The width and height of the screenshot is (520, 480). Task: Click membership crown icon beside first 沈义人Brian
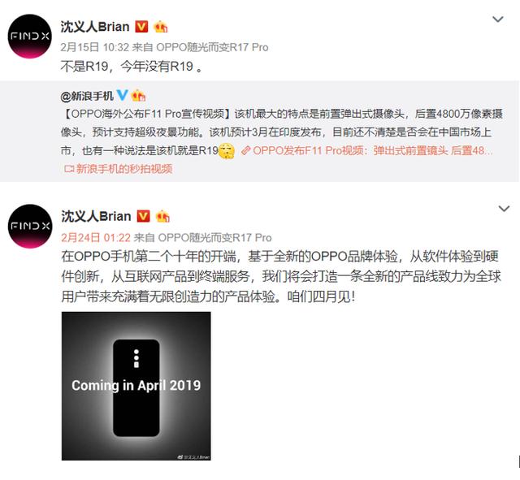pyautogui.click(x=161, y=27)
